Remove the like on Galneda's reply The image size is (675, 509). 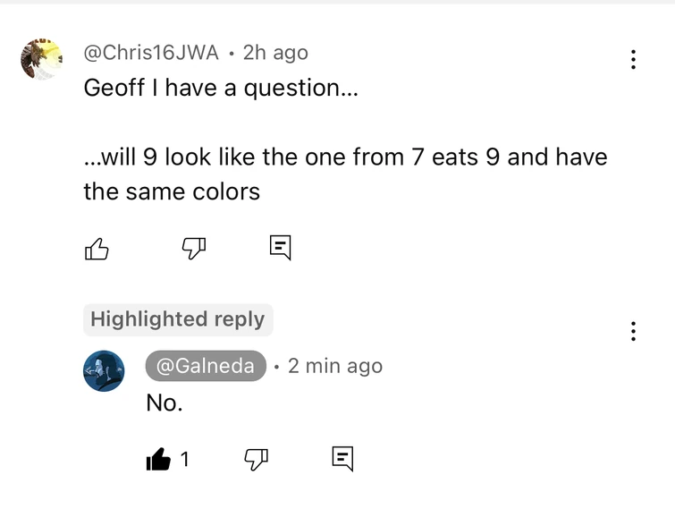[158, 460]
